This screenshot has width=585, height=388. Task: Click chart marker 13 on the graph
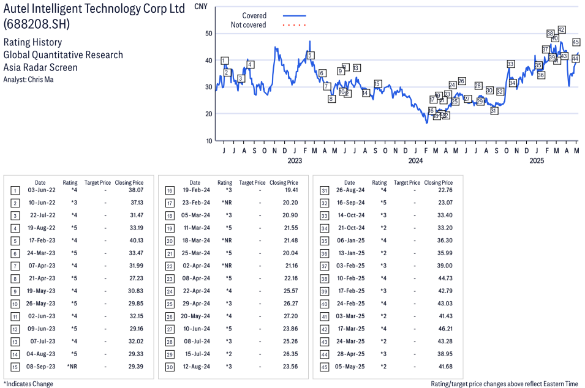pyautogui.click(x=357, y=68)
